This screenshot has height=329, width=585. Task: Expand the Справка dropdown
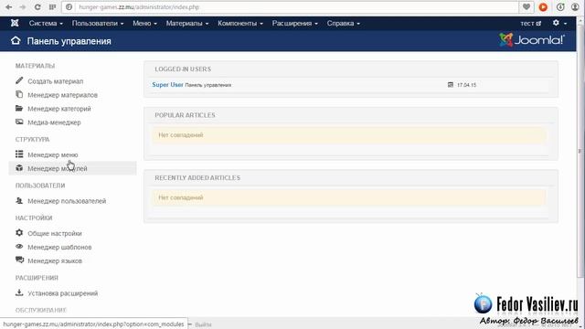[344, 23]
